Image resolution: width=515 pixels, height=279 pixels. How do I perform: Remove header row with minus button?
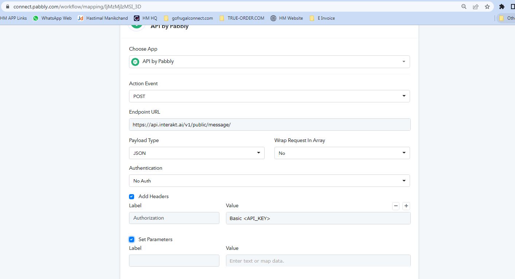(x=396, y=206)
